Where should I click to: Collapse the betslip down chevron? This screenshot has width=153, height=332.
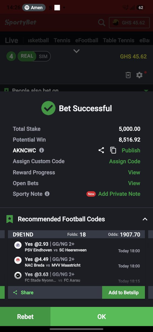point(76,51)
